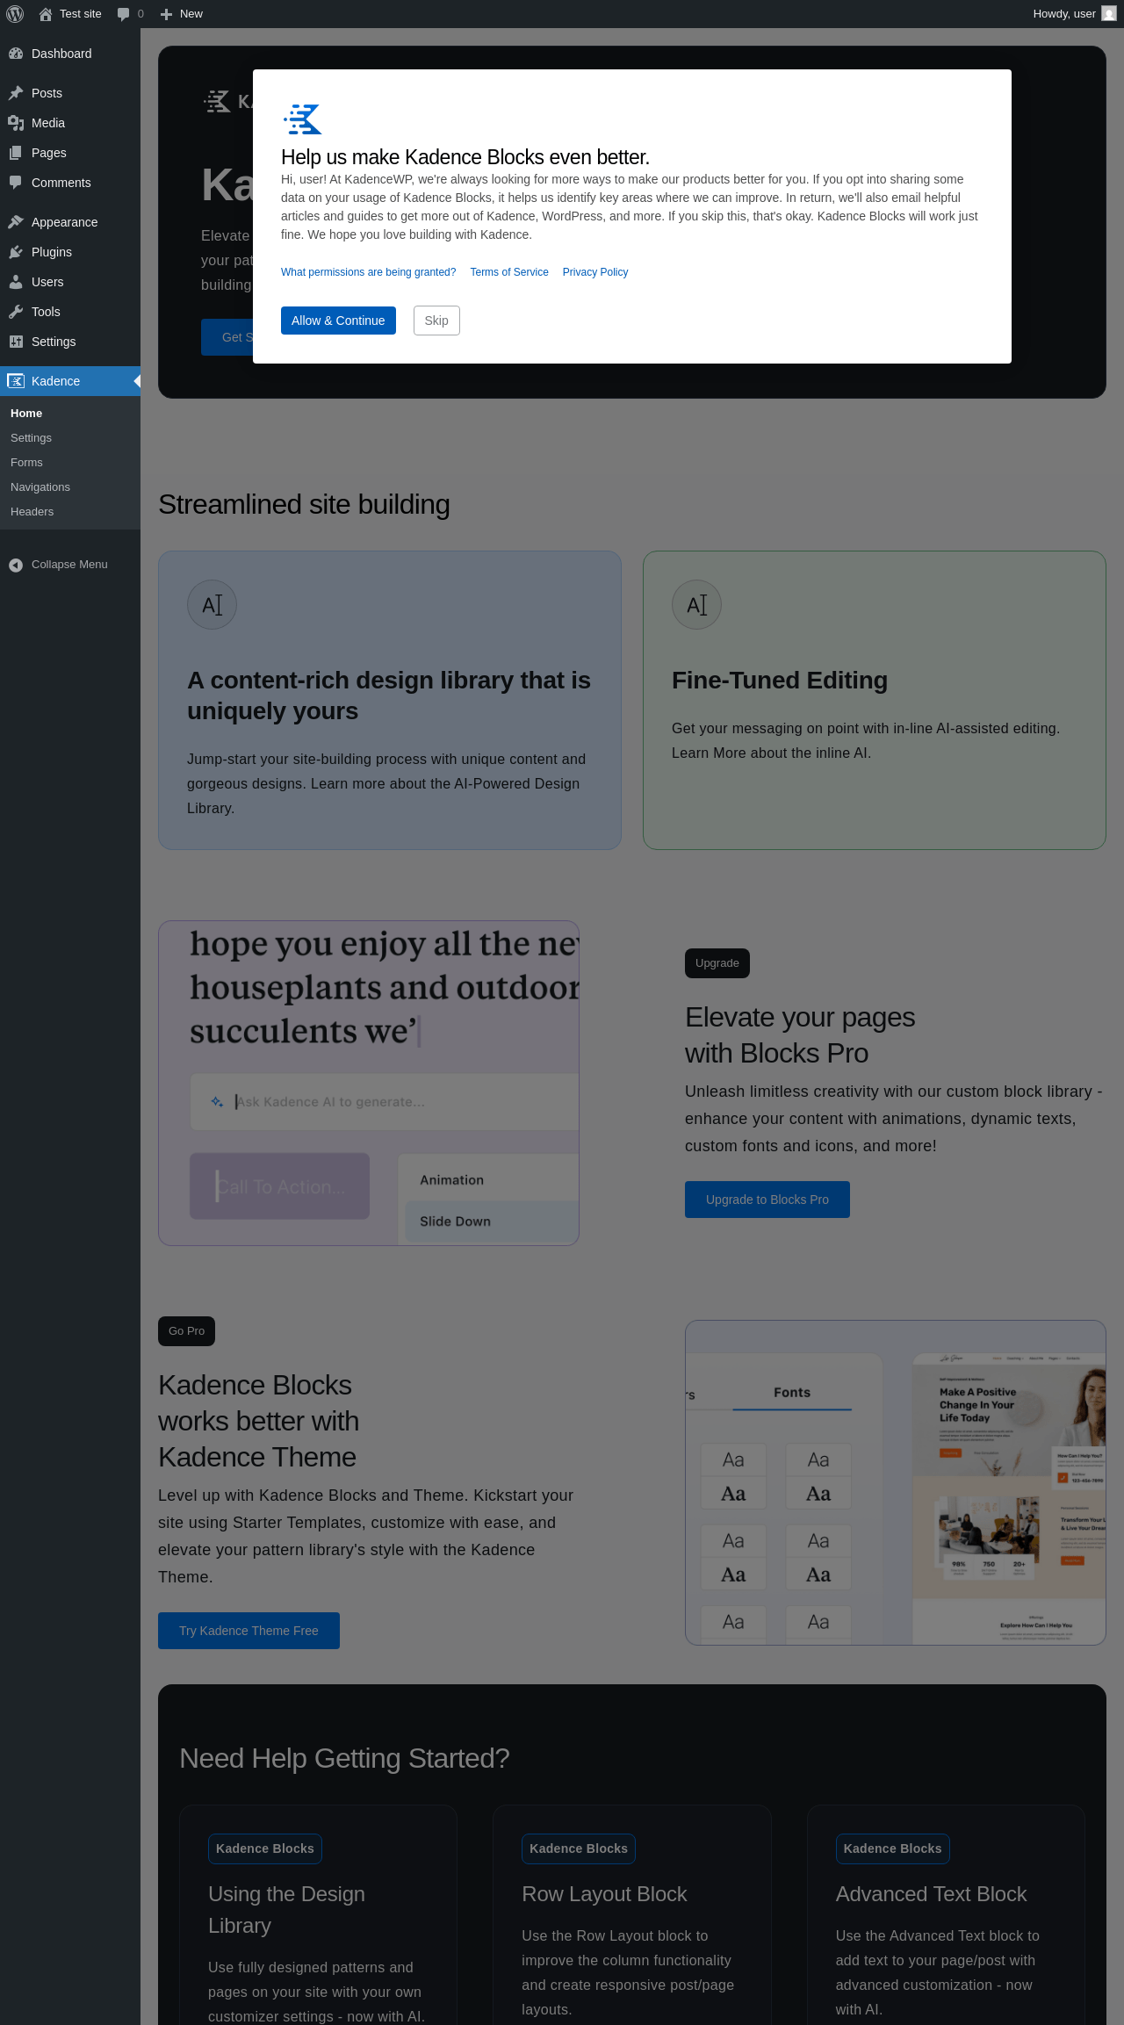Click the Media icon in sidebar

coord(16,123)
